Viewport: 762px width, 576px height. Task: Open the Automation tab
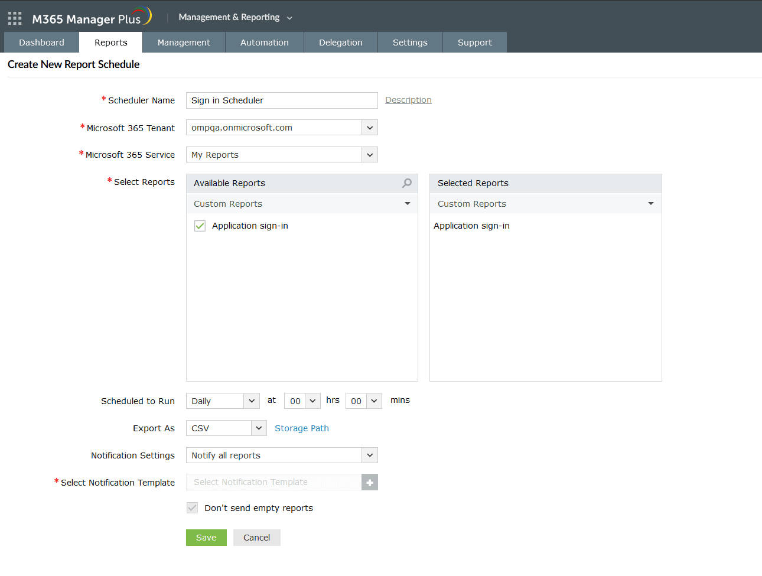265,43
